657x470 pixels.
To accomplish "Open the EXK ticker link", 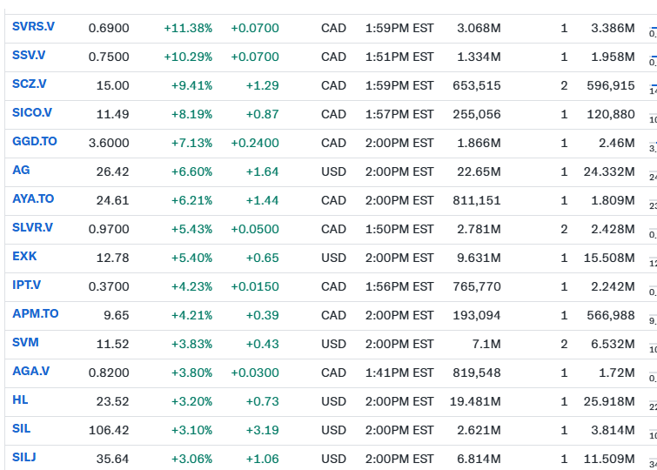I will coord(24,257).
